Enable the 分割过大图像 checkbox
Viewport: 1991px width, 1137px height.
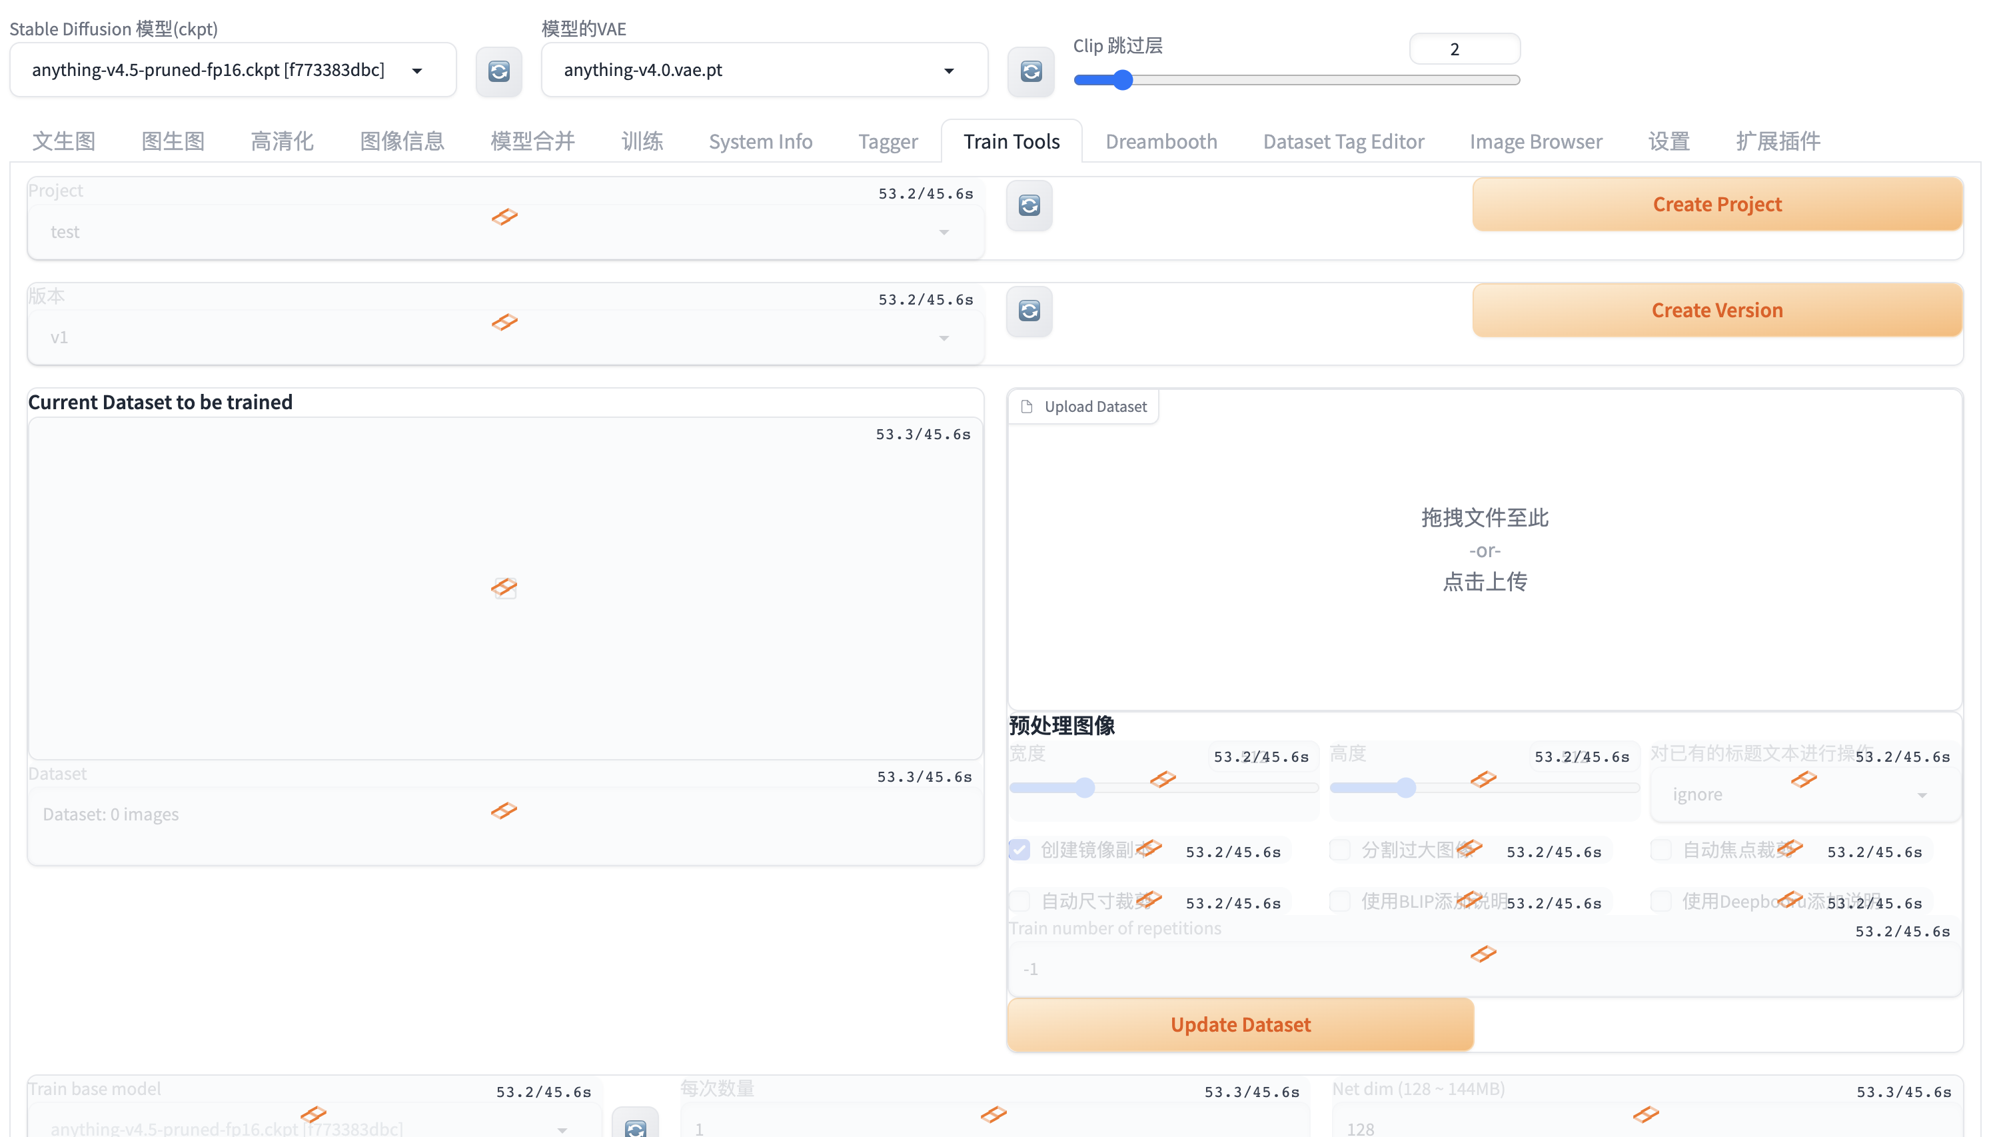tap(1341, 849)
